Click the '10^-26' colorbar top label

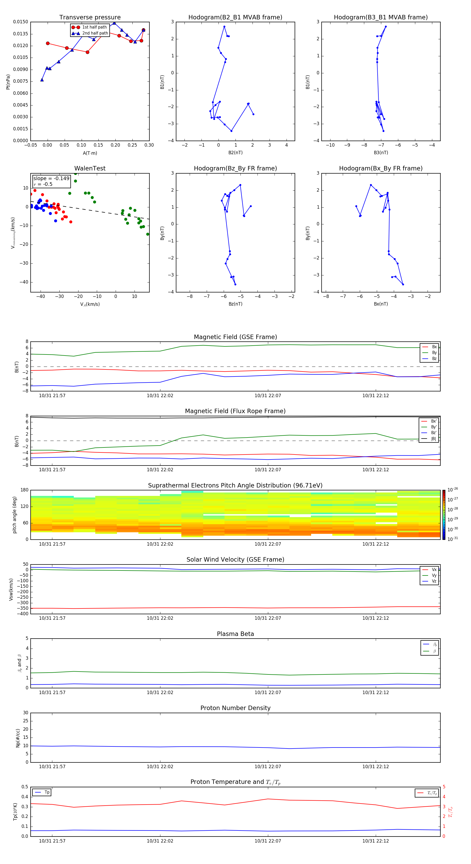453,490
